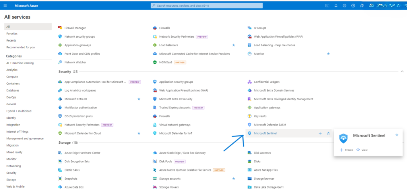Click the plus icon beside Microsoft Sentinel
Viewport: 407px width, 192px height.
tap(320, 133)
